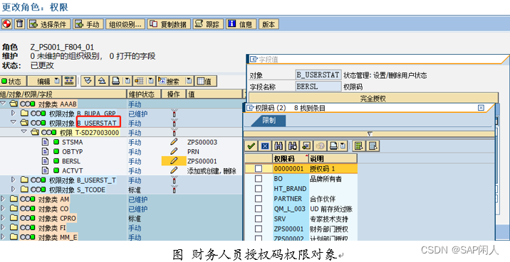Switch to the 限制 tab

coord(269,121)
